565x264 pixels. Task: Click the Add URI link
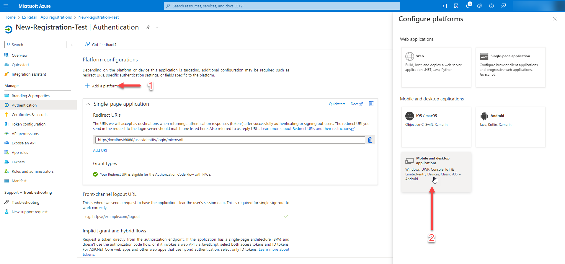point(100,150)
